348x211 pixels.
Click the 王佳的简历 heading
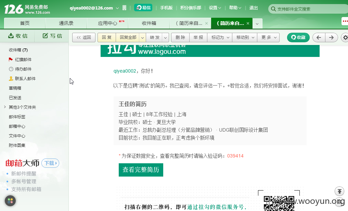point(132,104)
